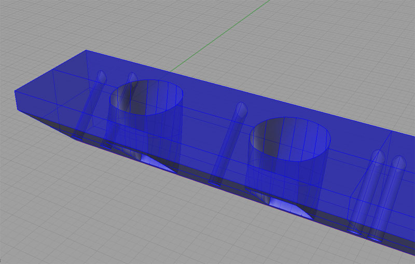The height and width of the screenshot is (264, 415).
Task: Select the green axis line on the grid
Action: pos(220,36)
